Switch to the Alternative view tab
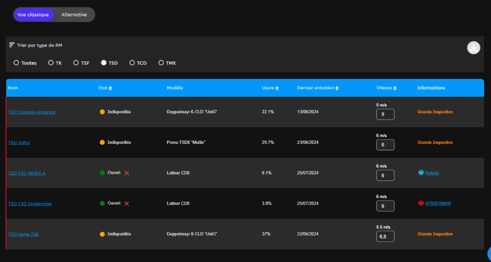This screenshot has width=491, height=262. tap(74, 15)
